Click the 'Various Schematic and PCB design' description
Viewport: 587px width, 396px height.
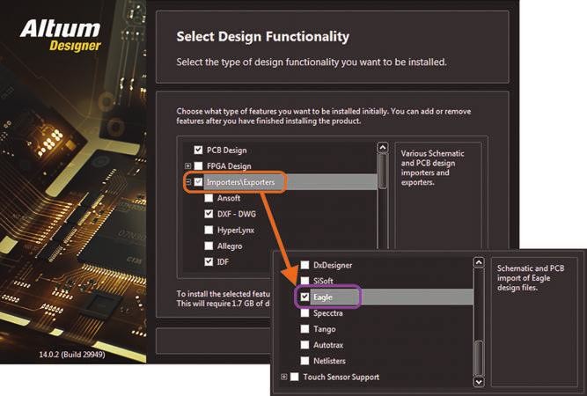pyautogui.click(x=432, y=168)
